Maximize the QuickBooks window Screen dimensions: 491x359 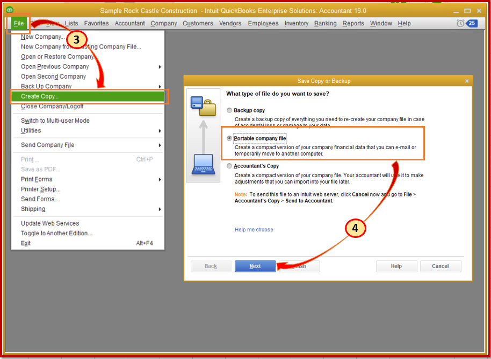467,11
